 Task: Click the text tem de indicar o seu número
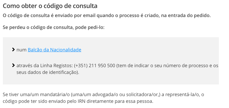145,66
